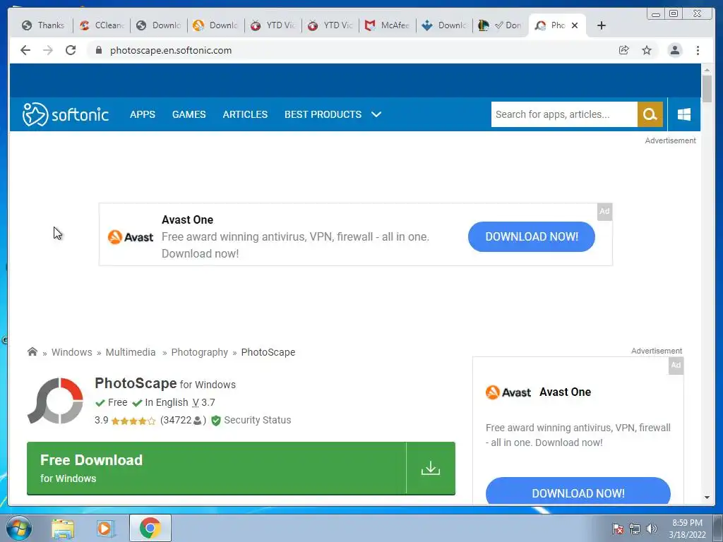Click the download arrow on green button
723x542 pixels.
(430, 469)
